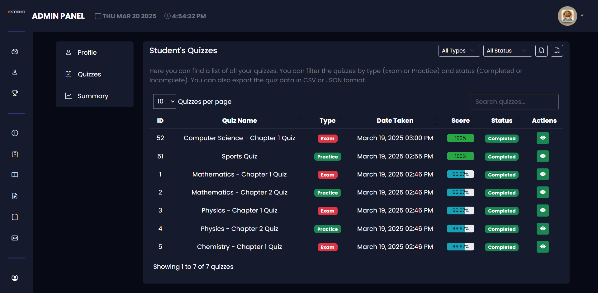Click the Practice badge on Sports Quiz
598x293 pixels.
tap(327, 157)
